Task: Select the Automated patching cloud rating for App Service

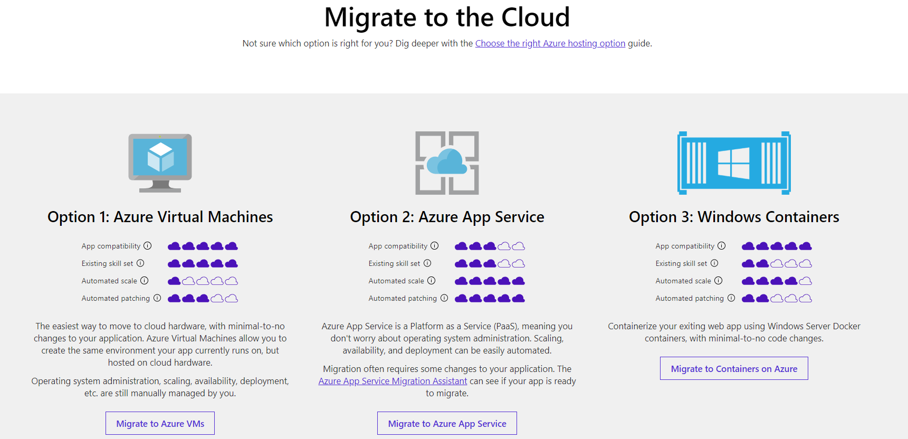Action: point(490,299)
